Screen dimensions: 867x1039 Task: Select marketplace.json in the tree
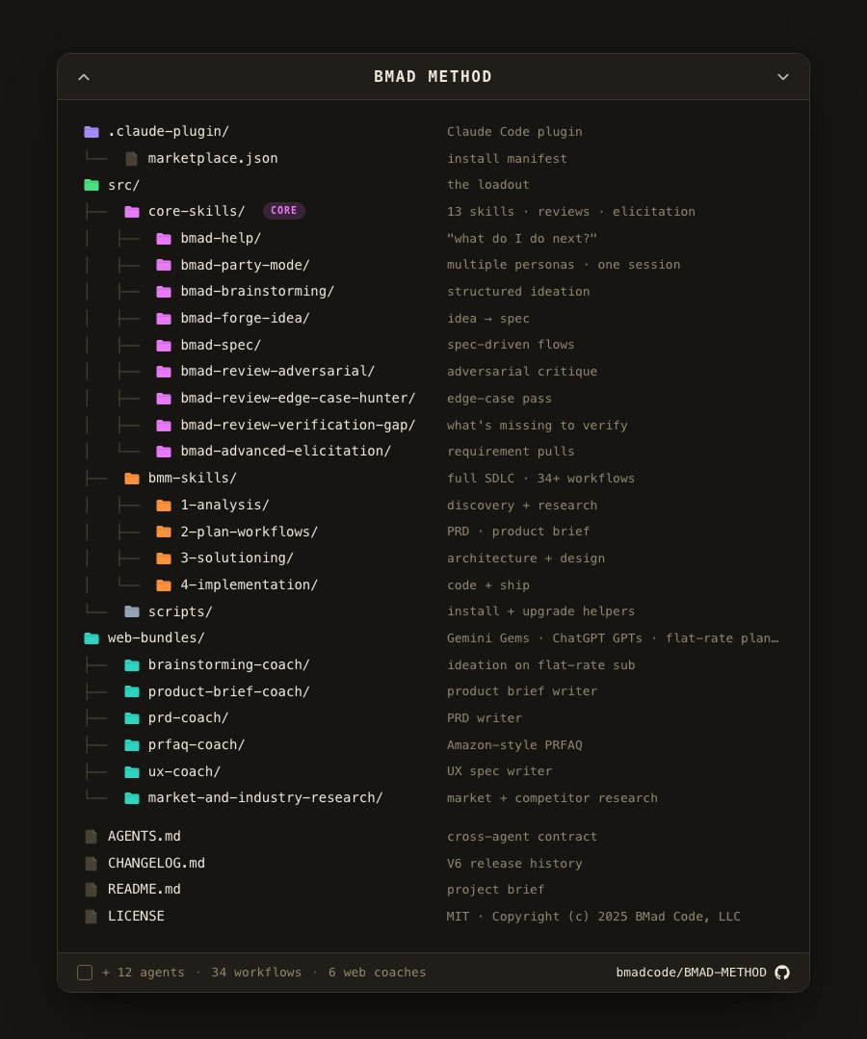[x=213, y=158]
